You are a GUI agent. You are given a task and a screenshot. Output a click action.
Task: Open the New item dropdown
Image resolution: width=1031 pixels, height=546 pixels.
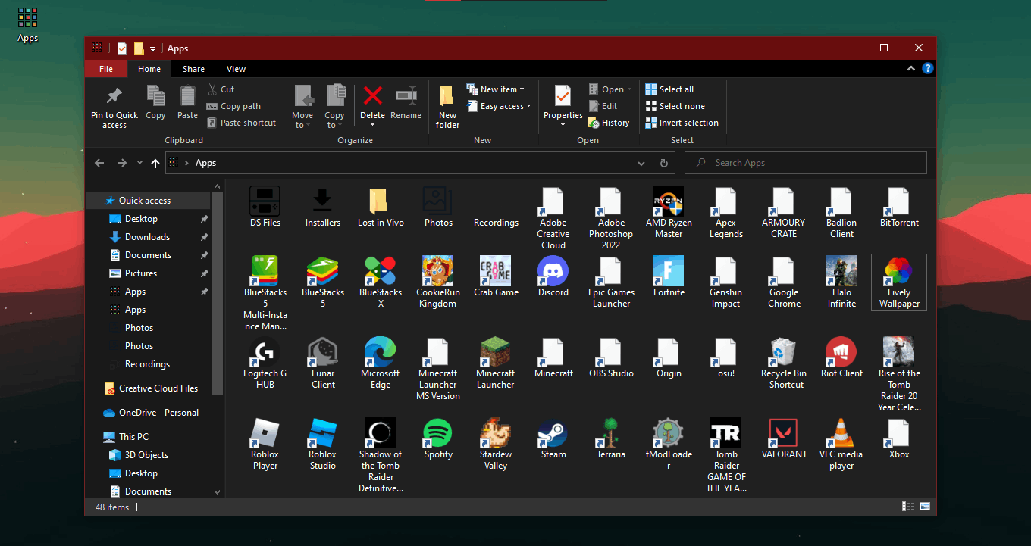click(501, 89)
